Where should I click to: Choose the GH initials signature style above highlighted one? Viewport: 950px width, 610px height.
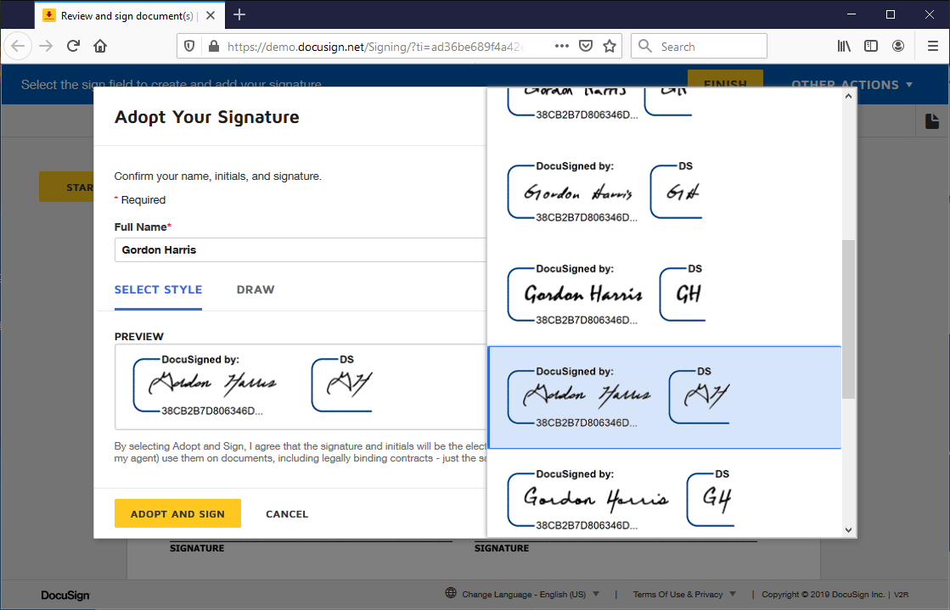664,295
